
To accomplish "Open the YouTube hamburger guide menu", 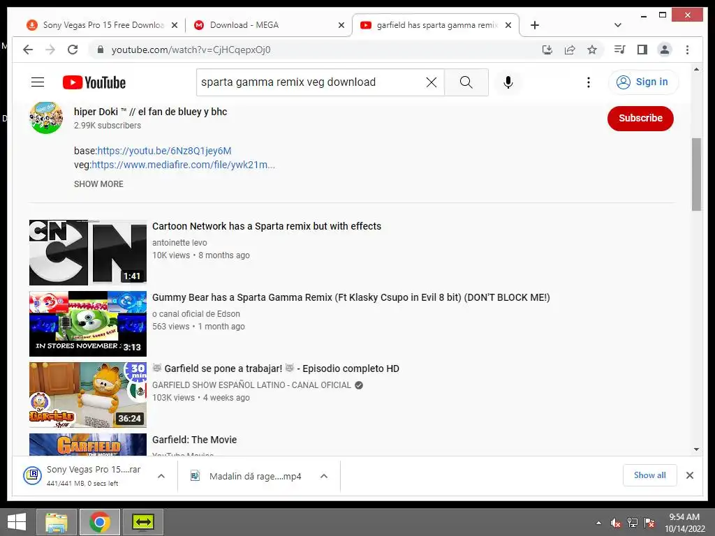I will 38,82.
